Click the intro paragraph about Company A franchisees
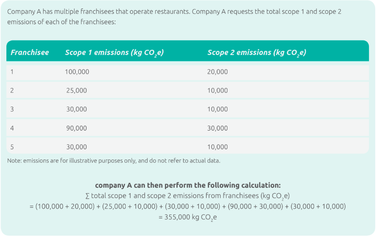The image size is (377, 238). point(174,17)
